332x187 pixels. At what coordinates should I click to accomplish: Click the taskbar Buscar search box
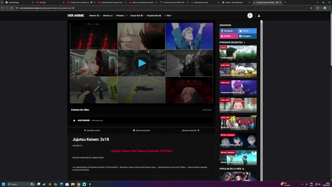[21, 184]
